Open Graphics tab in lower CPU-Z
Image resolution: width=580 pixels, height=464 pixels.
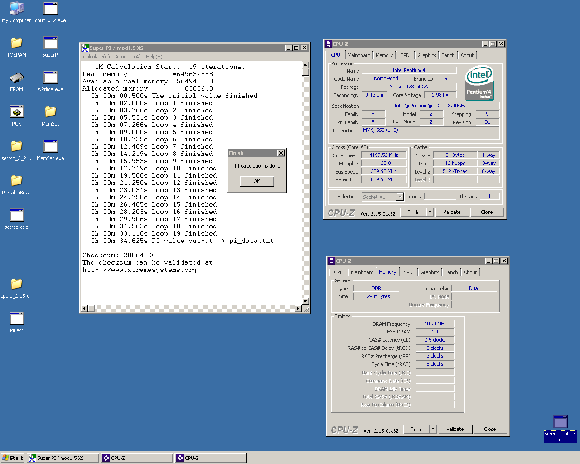pos(430,272)
